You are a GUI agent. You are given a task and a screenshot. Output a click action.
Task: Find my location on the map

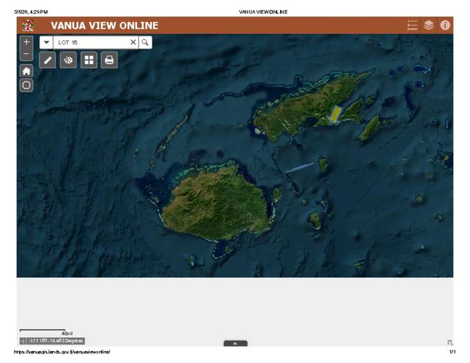(x=26, y=85)
